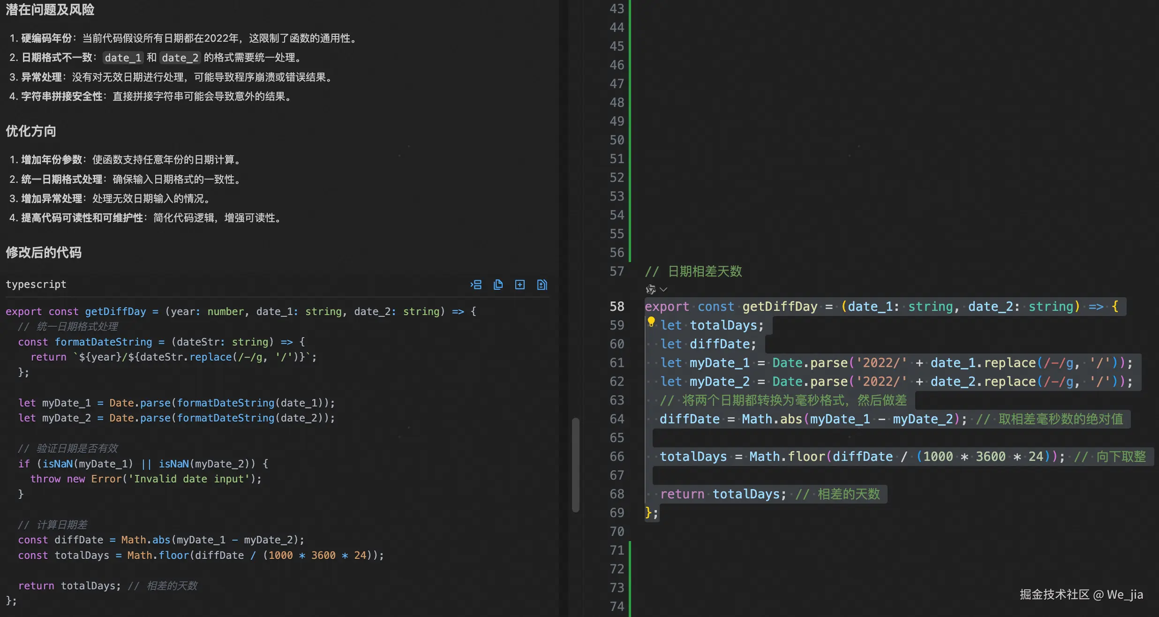Open the diff view icon for code block

pos(542,285)
